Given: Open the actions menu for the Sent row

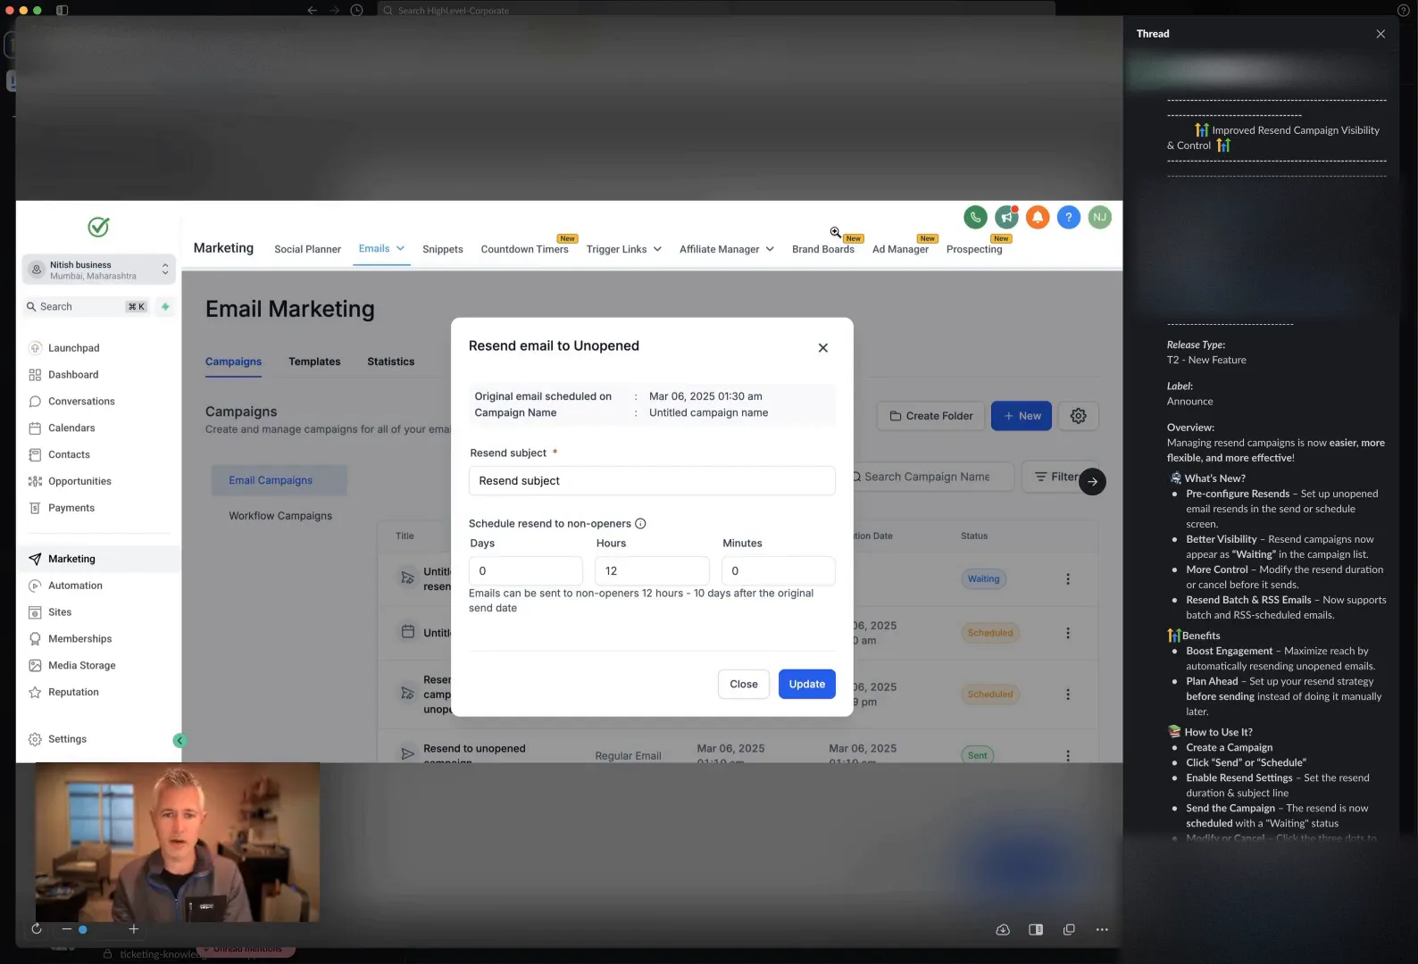Looking at the screenshot, I should 1068,755.
